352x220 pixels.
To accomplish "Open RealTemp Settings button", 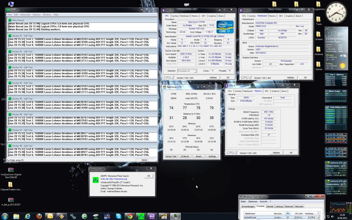I will (212, 156).
